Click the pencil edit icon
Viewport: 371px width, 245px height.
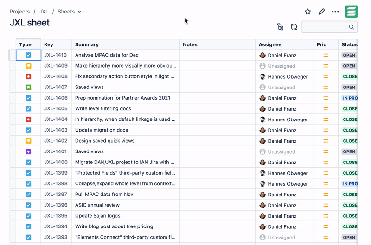point(321,12)
